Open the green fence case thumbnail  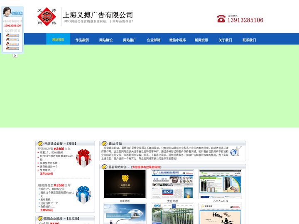(172, 214)
